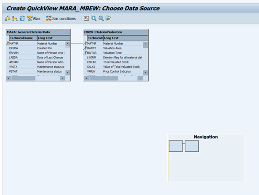Click MARA table scroll-left arrow
This screenshot has height=195, width=259.
(x=9, y=78)
